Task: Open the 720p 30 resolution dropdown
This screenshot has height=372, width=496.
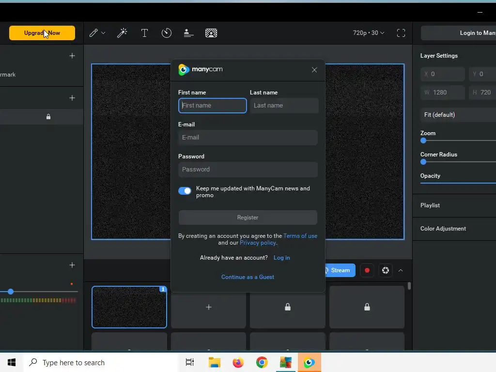Action: coord(369,33)
